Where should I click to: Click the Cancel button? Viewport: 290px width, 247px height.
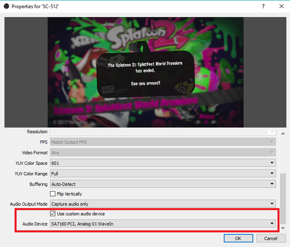tap(271, 238)
